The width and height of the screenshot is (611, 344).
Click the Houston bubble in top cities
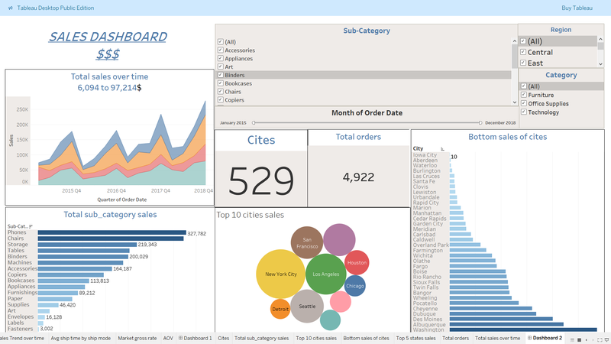[x=357, y=262]
